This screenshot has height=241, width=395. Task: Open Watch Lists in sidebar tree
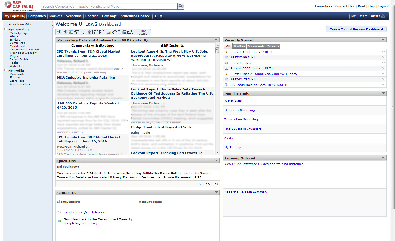pyautogui.click(x=18, y=66)
